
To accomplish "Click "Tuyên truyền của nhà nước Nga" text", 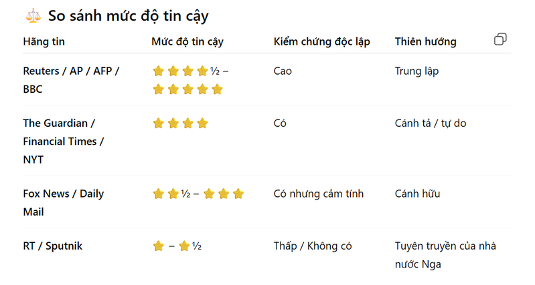I will 445,255.
